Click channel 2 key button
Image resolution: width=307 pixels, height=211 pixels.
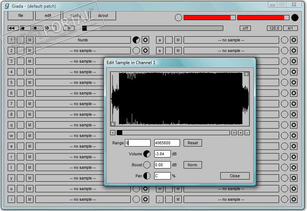[11, 51]
